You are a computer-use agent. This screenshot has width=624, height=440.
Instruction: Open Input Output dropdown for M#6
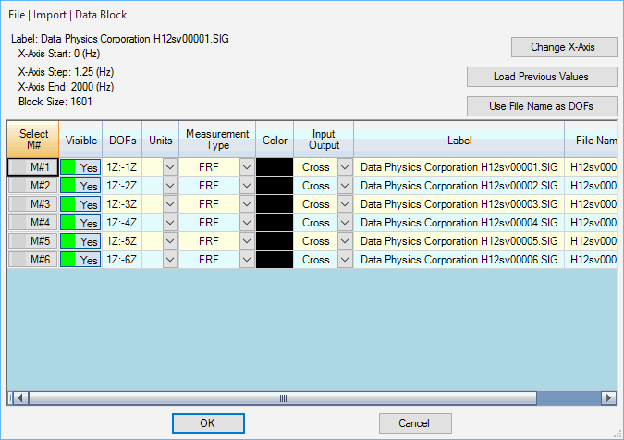point(345,260)
